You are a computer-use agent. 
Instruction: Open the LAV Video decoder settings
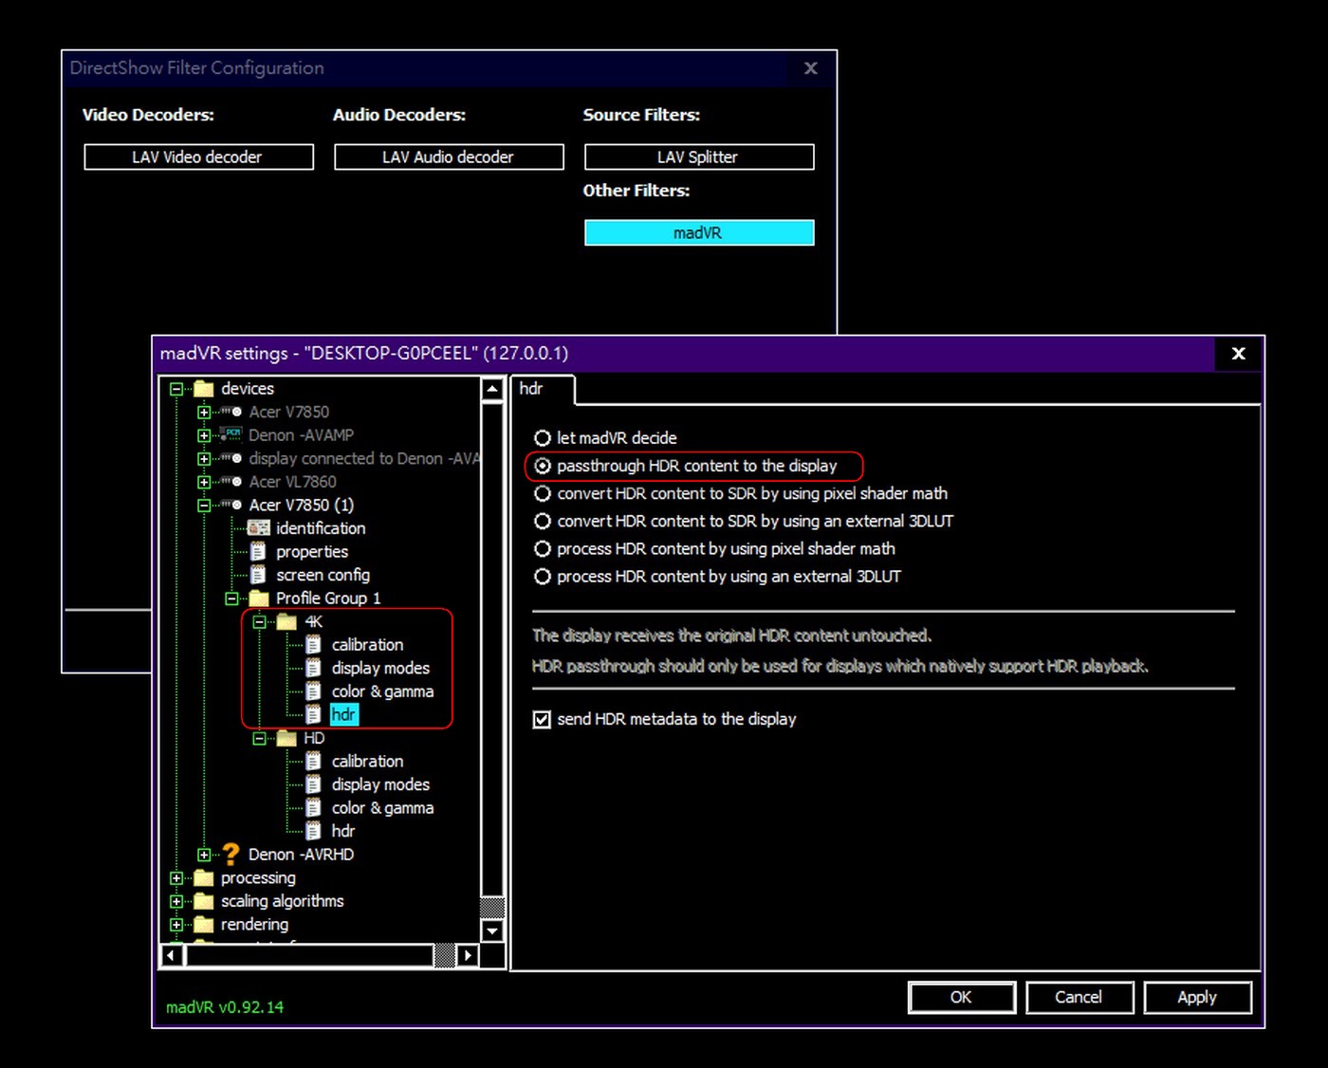tap(198, 157)
